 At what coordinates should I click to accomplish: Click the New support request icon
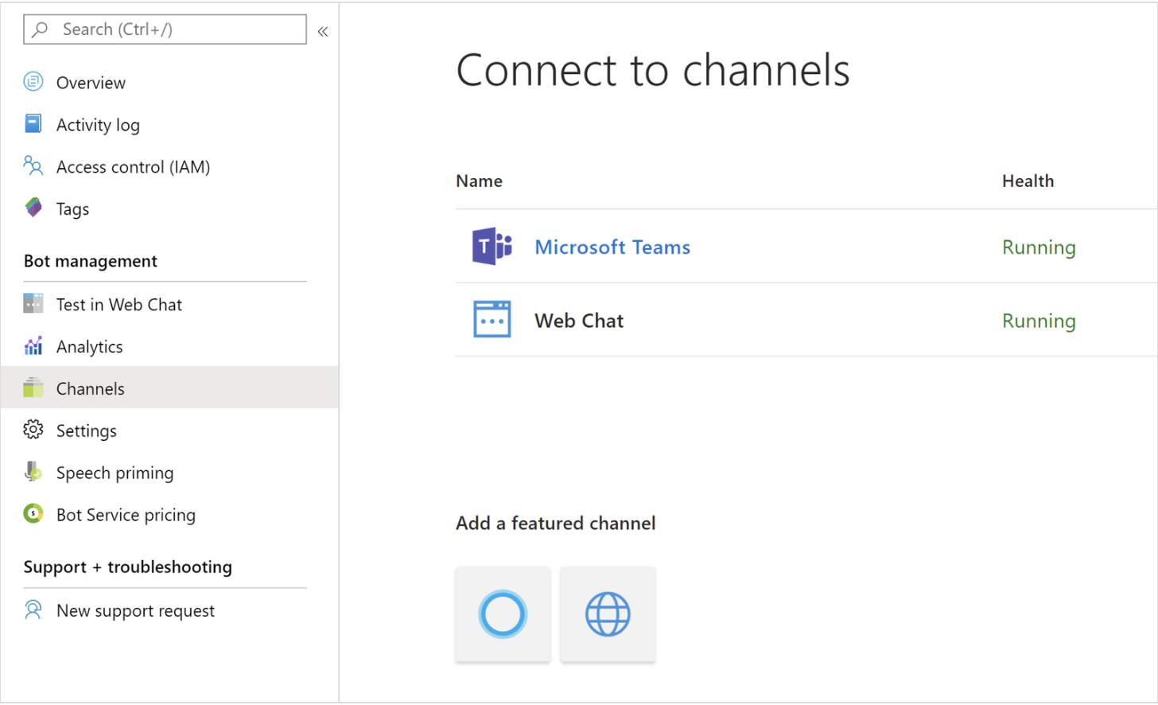(x=33, y=610)
